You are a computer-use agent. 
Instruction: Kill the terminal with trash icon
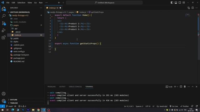coord(185,86)
